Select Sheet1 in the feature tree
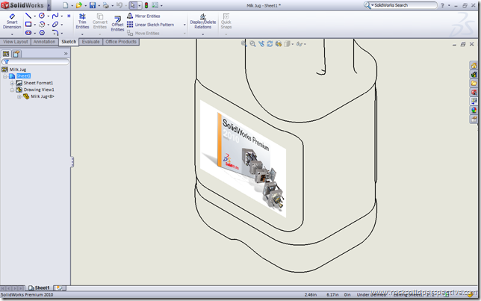The image size is (481, 301). 23,75
